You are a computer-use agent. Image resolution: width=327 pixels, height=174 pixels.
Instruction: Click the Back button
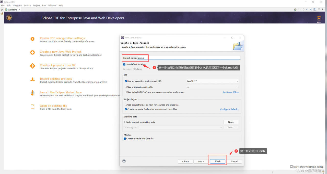pos(185,161)
